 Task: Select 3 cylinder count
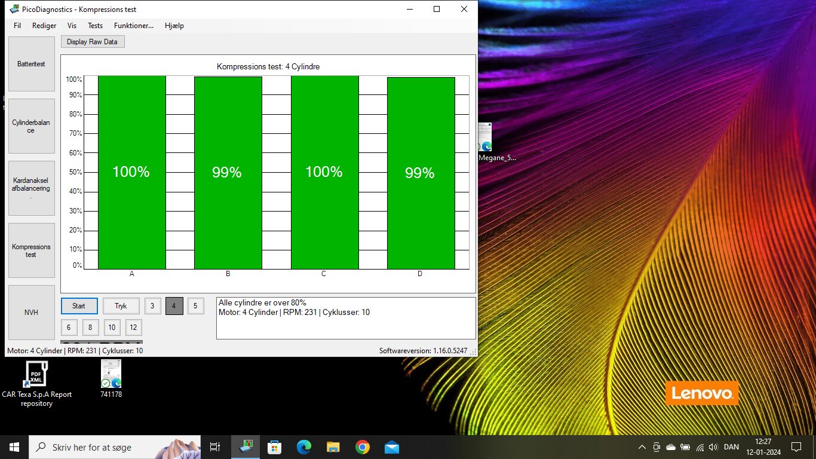(152, 306)
